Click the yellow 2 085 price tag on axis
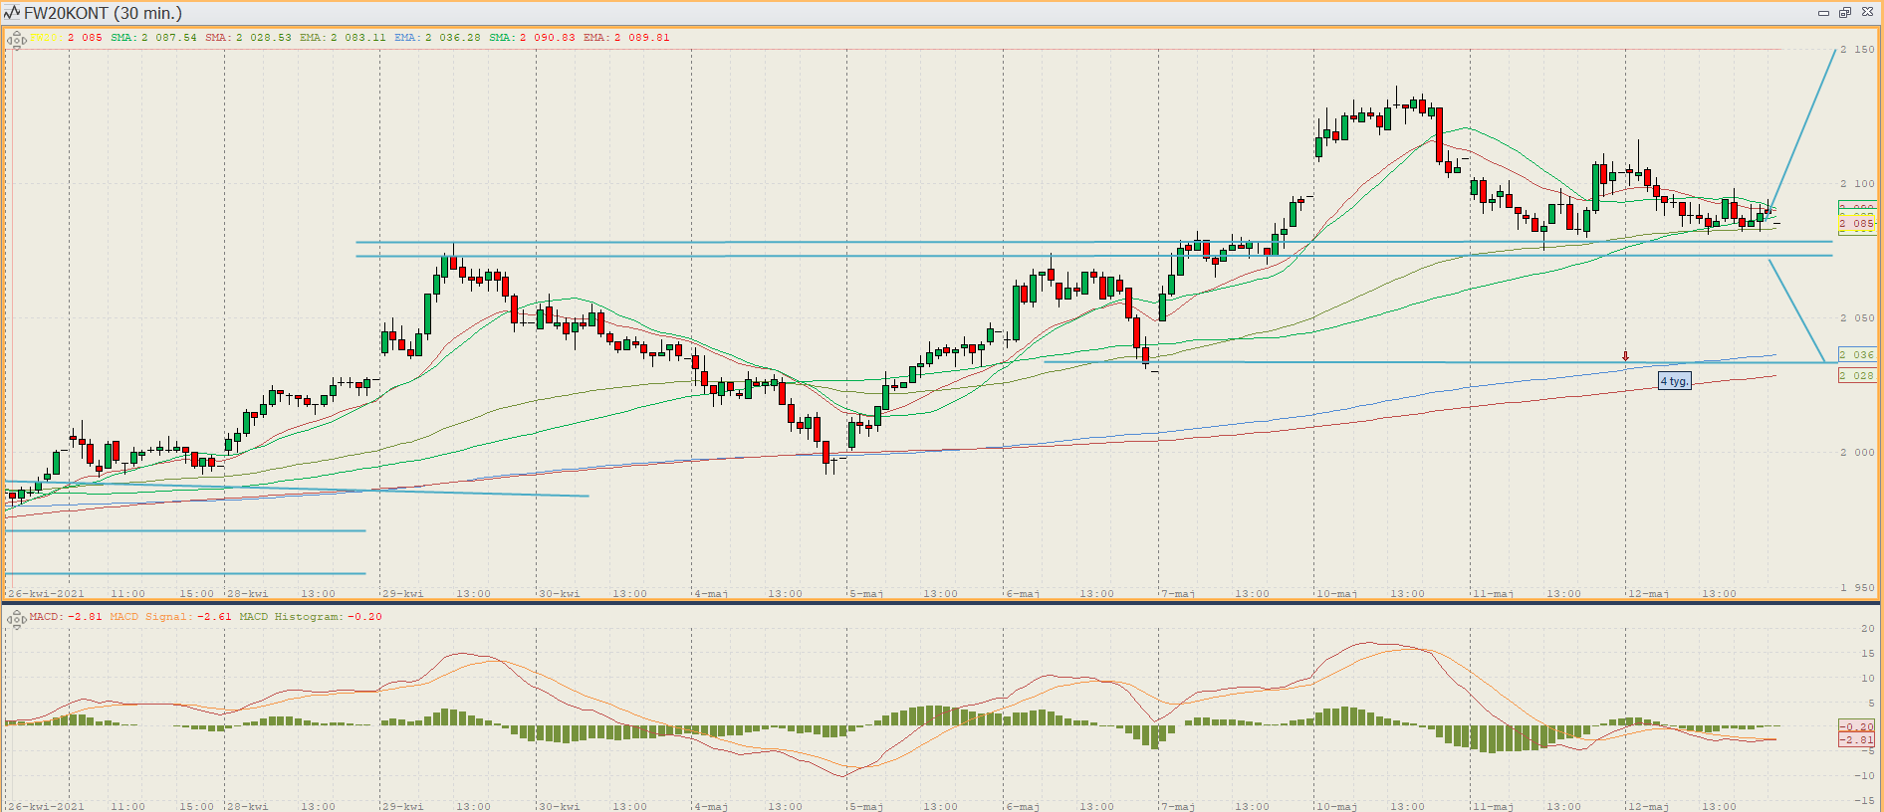The width and height of the screenshot is (1884, 812). pos(1856,224)
